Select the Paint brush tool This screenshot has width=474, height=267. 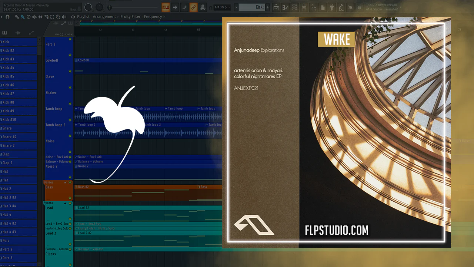coord(23,17)
